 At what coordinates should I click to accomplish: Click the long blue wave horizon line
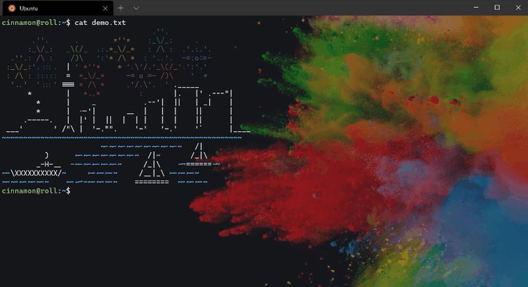(x=121, y=138)
